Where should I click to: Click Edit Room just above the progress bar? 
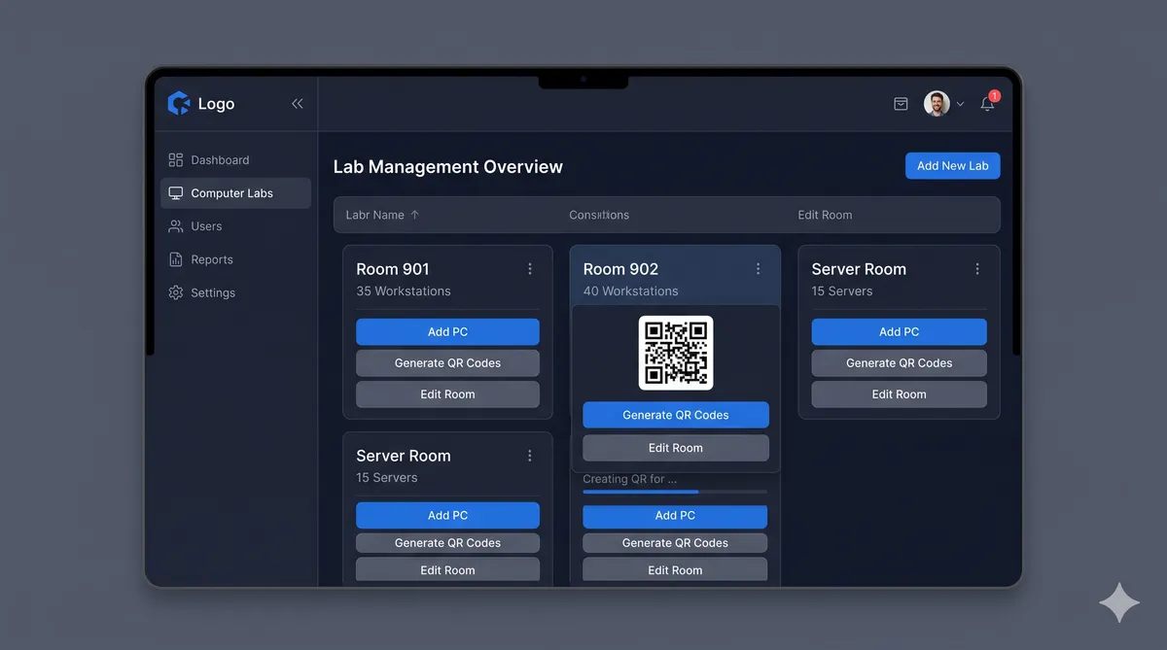point(676,448)
